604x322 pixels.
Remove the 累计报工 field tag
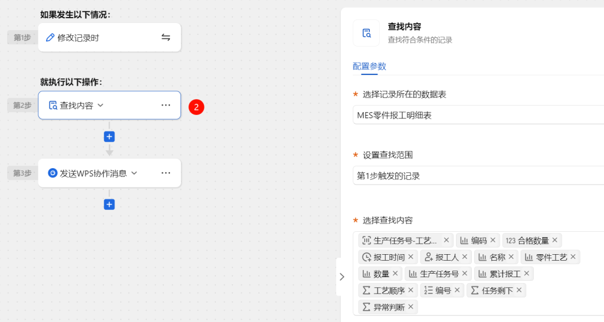coord(527,274)
